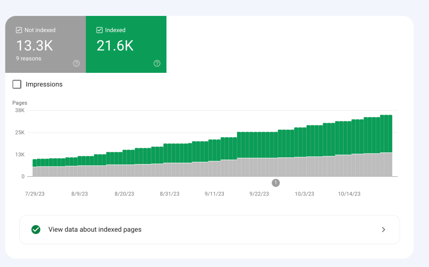
Task: Click the 9/22/23 date axis label
Action: click(259, 194)
